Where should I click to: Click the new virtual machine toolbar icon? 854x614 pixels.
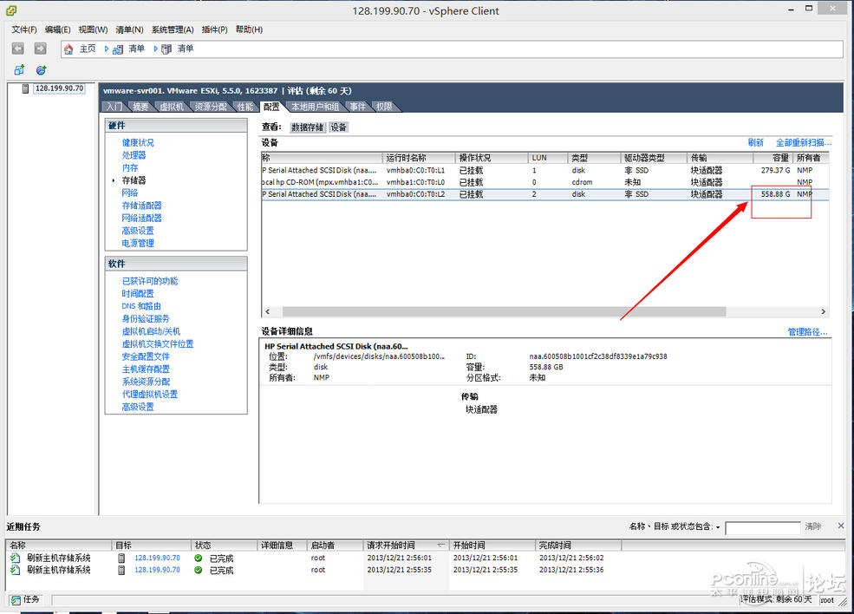[x=19, y=69]
